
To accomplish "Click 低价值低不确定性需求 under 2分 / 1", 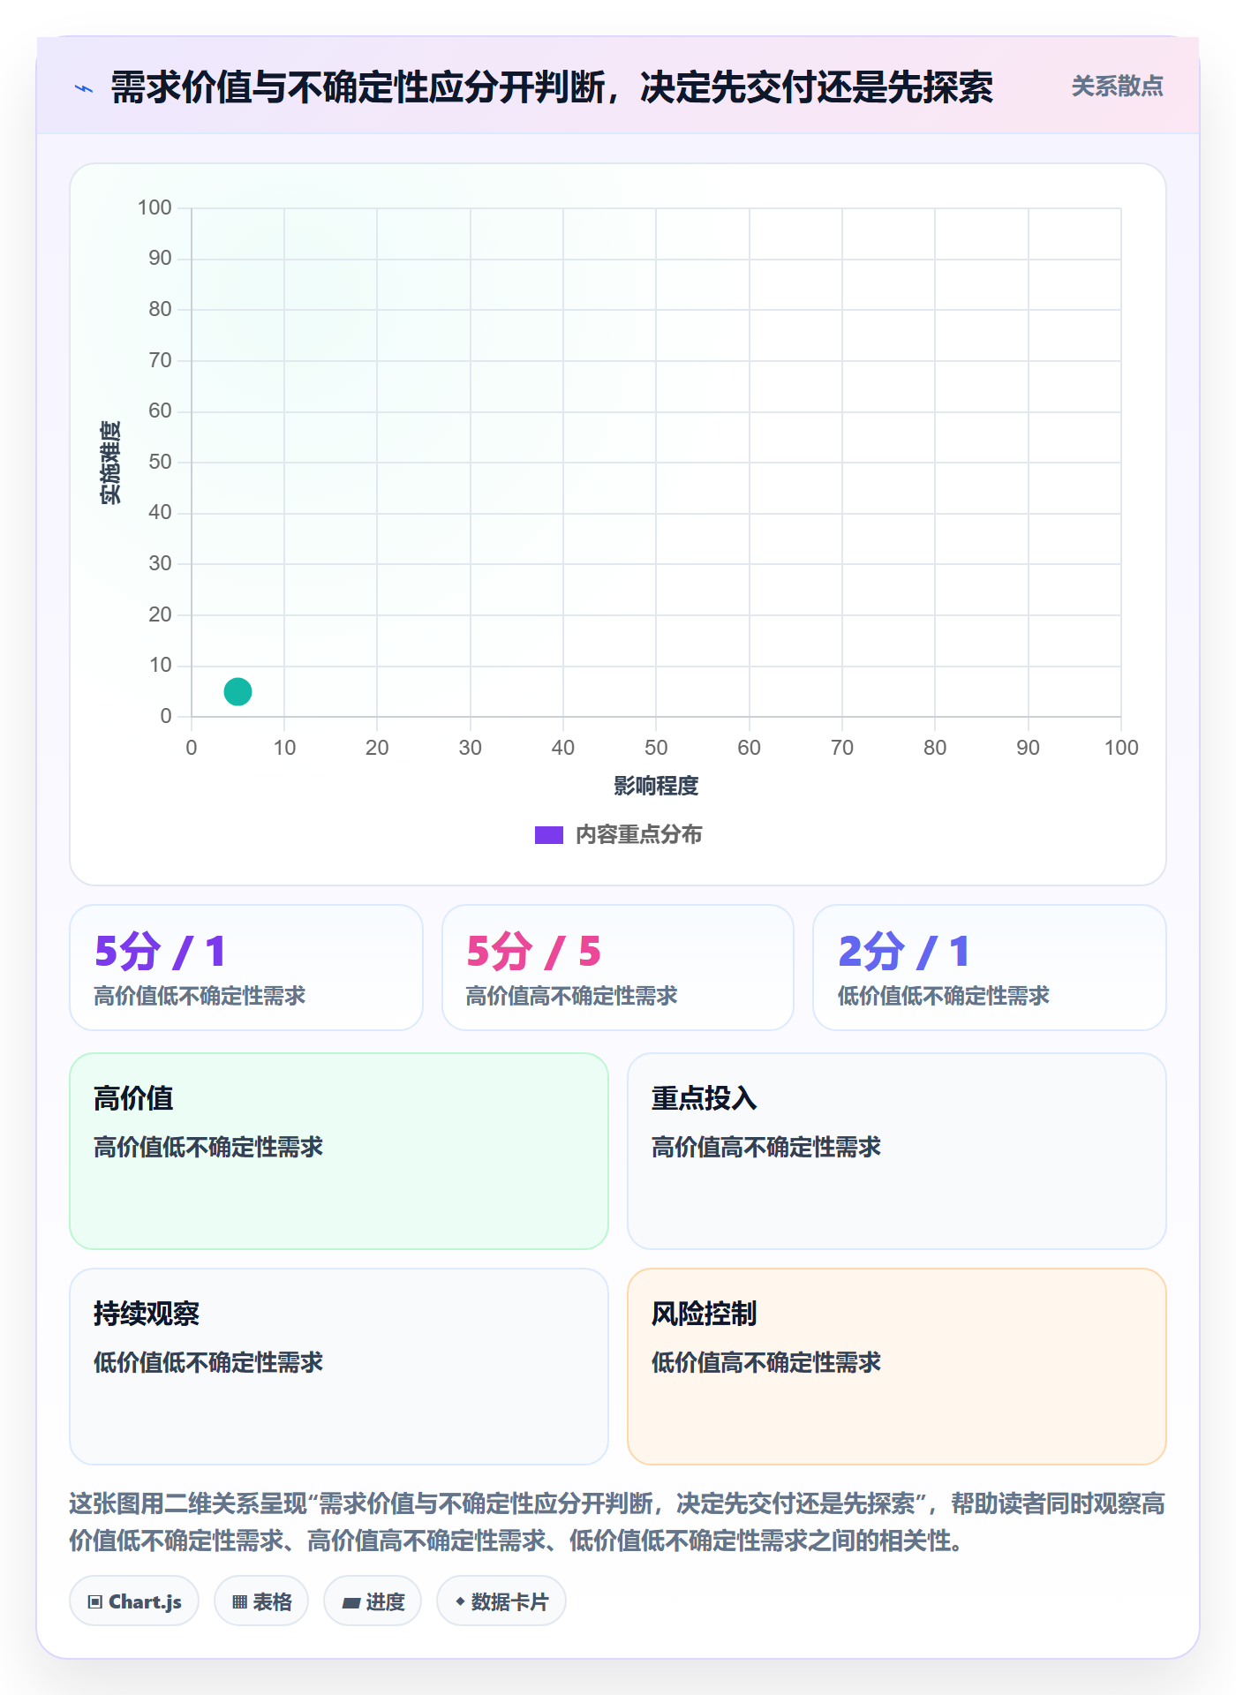I will [943, 996].
